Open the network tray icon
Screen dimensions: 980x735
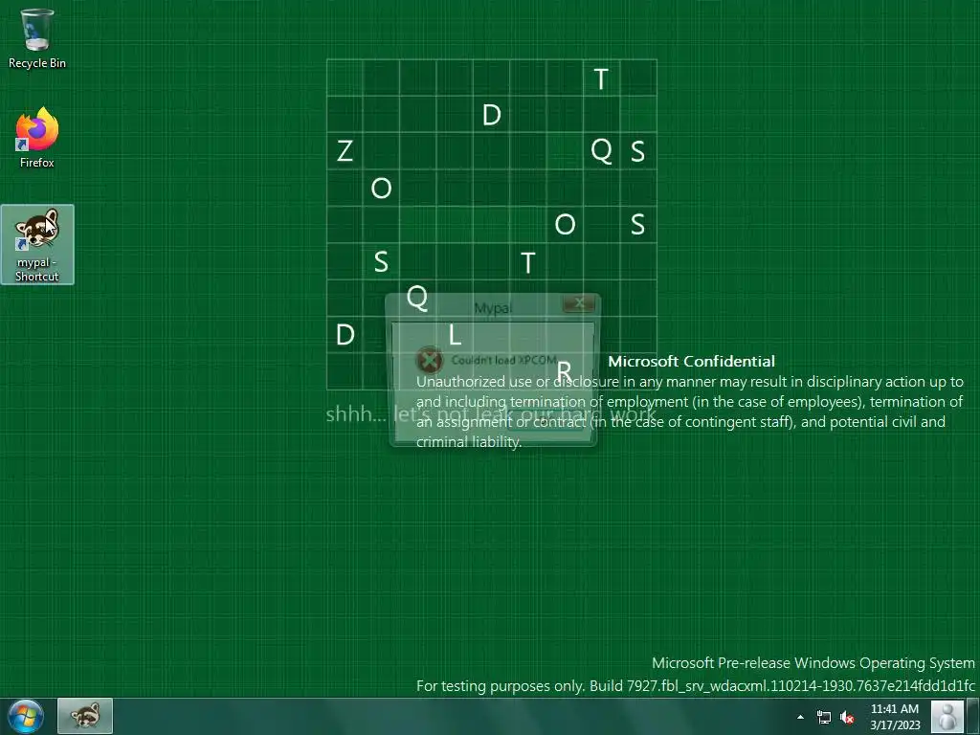coord(824,717)
